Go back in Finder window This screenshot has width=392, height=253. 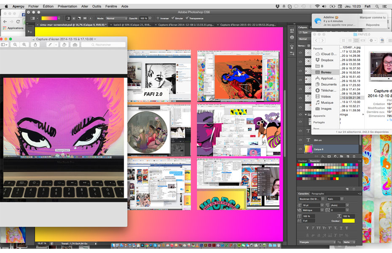(316, 40)
